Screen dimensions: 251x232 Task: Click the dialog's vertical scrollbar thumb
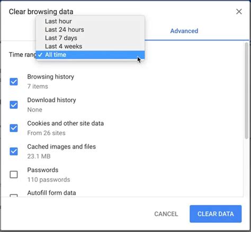pyautogui.click(x=246, y=90)
